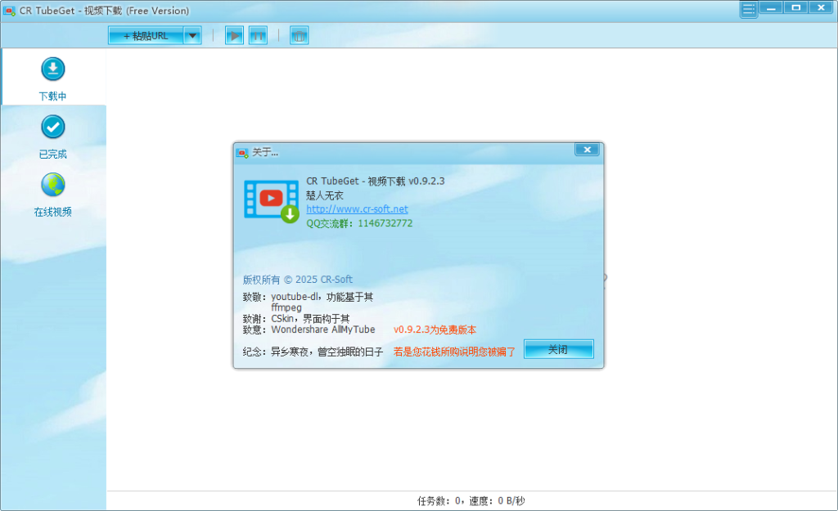Expand the 粘贴URL dropdown arrow
The width and height of the screenshot is (838, 511).
coord(192,36)
